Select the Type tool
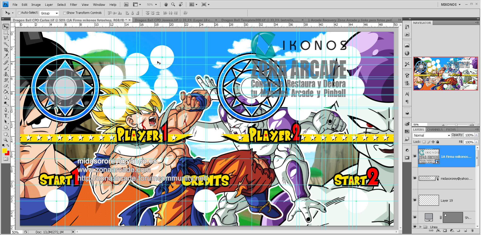 pos(6,116)
